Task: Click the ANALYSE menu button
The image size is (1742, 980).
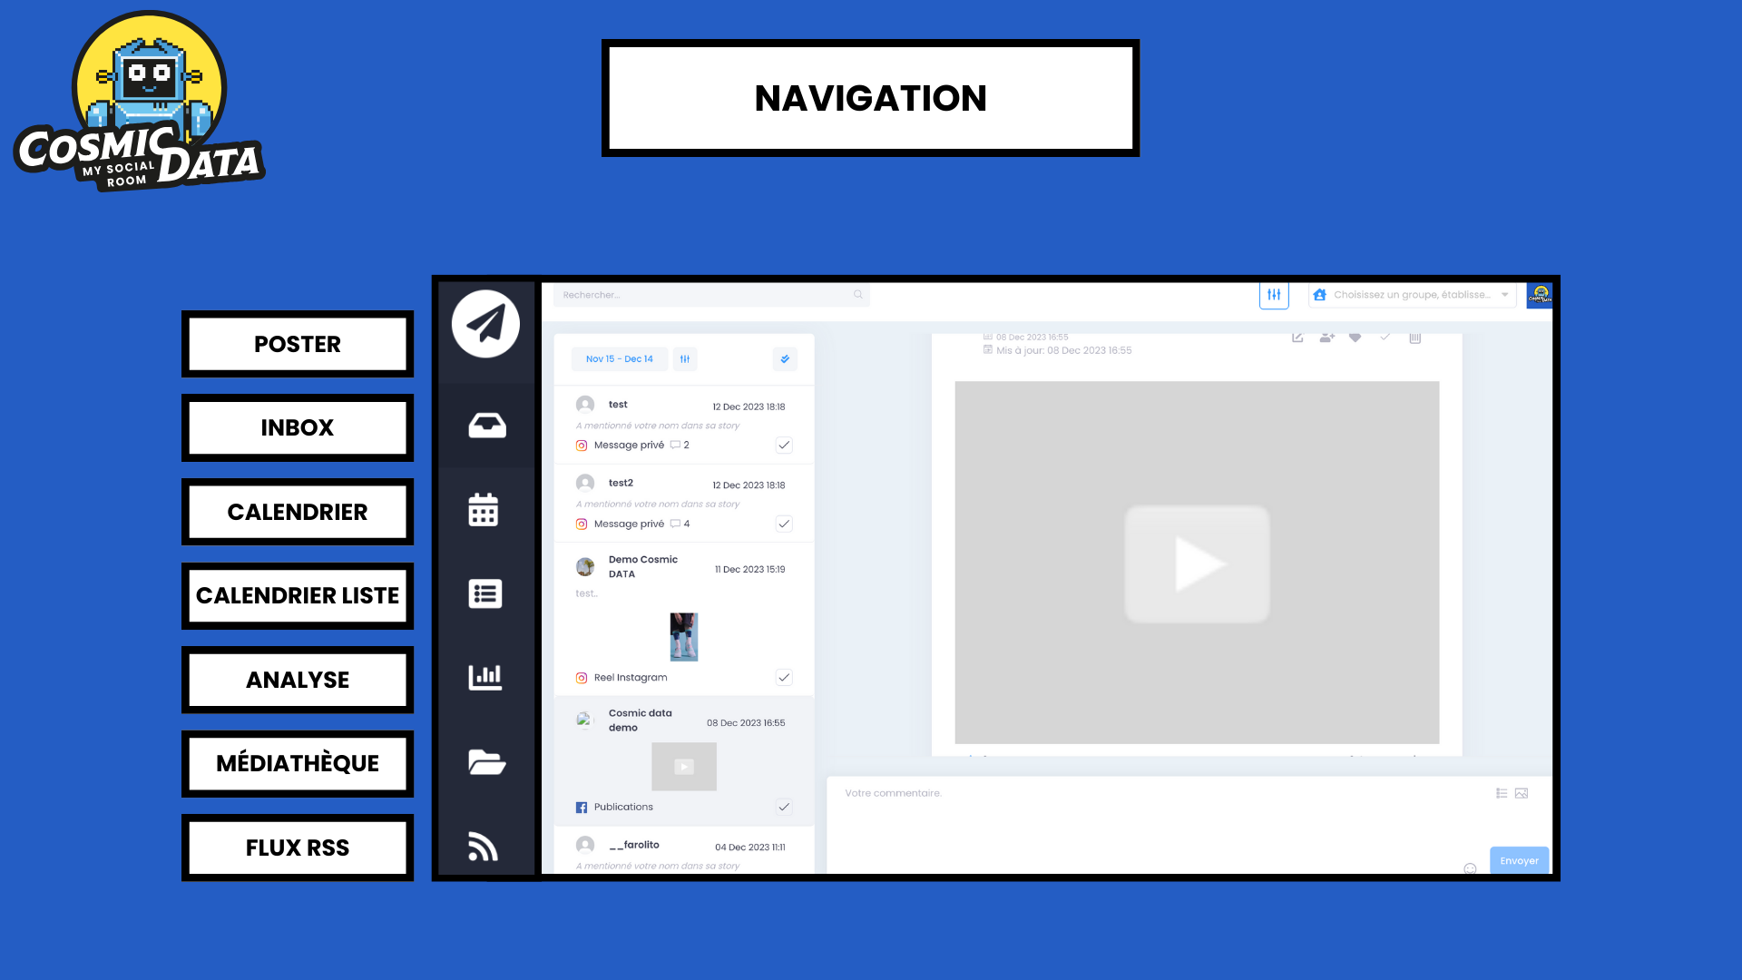Action: (298, 679)
